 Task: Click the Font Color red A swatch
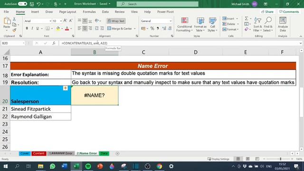tap(67, 28)
